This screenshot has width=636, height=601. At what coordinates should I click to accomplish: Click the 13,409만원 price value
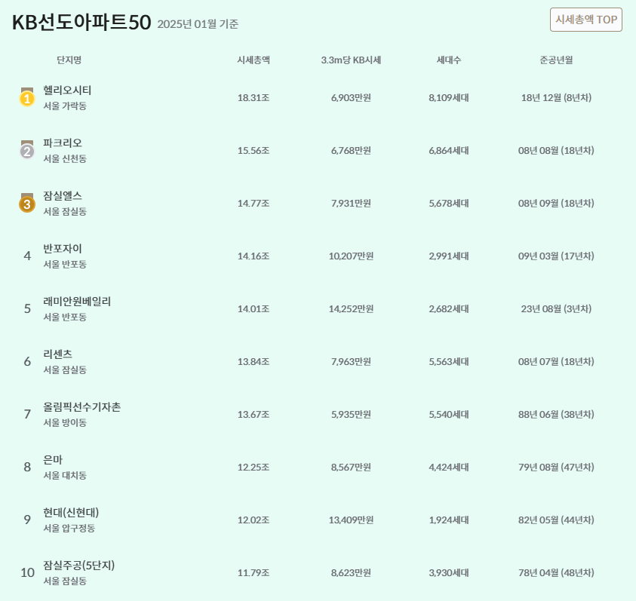351,520
